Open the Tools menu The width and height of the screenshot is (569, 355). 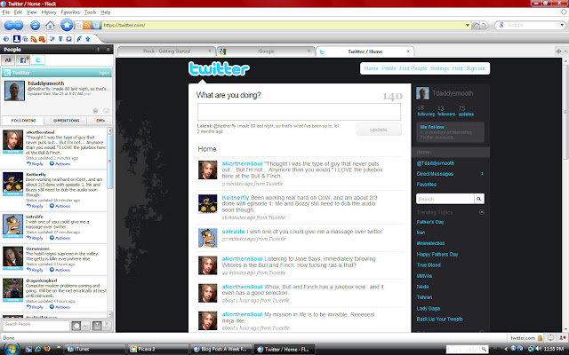(90, 12)
